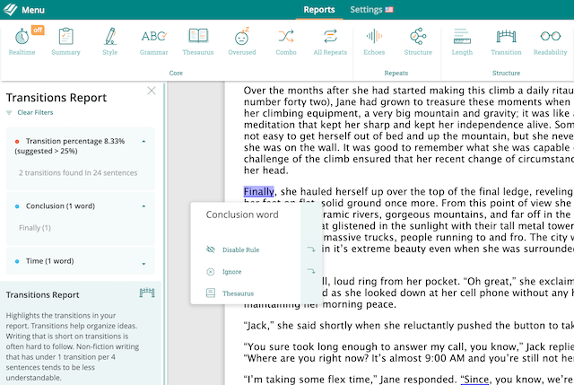Screen dimensions: 574x385
Task: Click the 'Structure' group label
Action: (506, 73)
